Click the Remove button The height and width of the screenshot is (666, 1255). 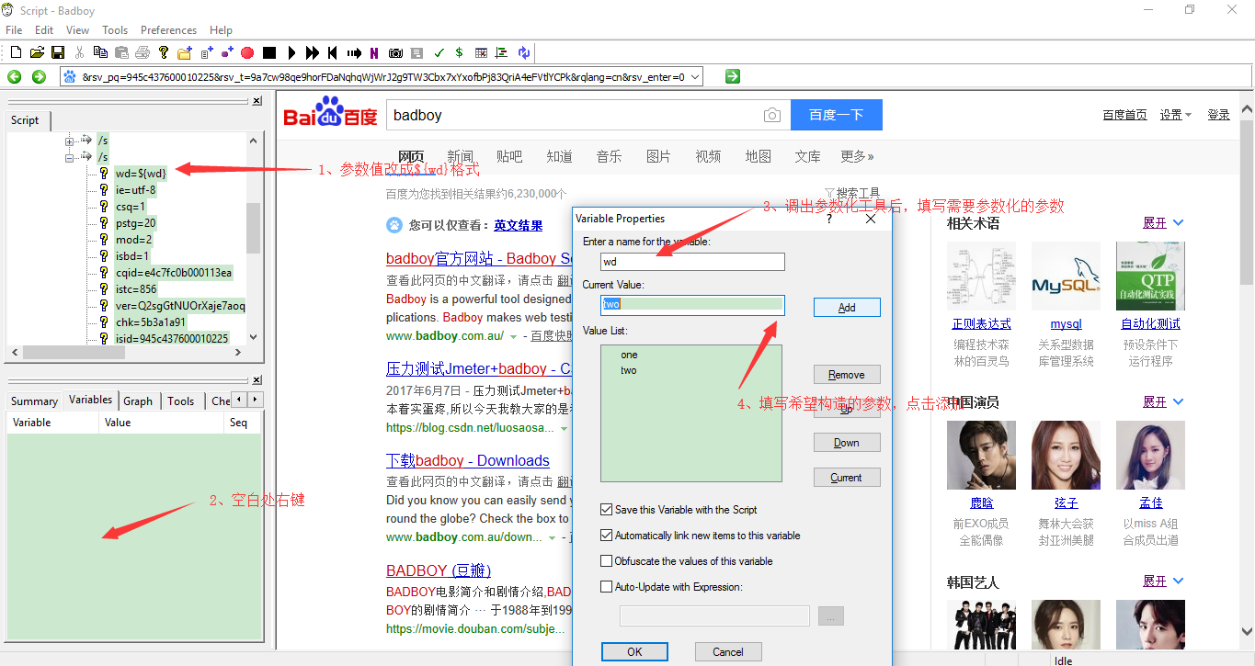(847, 375)
